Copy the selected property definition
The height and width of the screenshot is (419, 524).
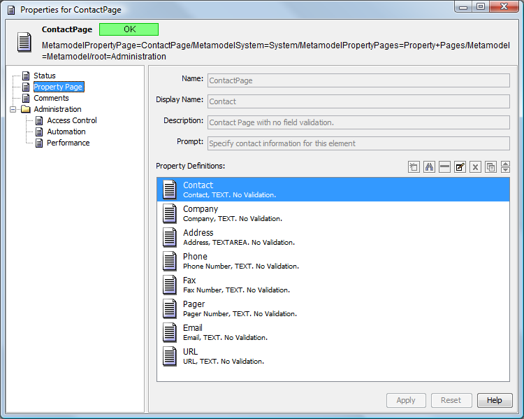click(490, 166)
